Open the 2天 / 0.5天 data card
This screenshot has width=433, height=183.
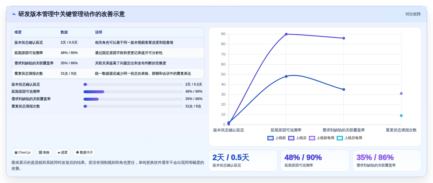tap(243, 161)
